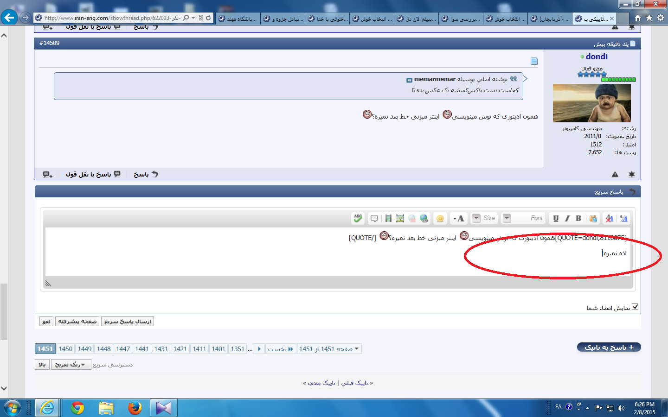Click the volume icon in system tray
Screen dimensions: 668x417
coord(621,408)
